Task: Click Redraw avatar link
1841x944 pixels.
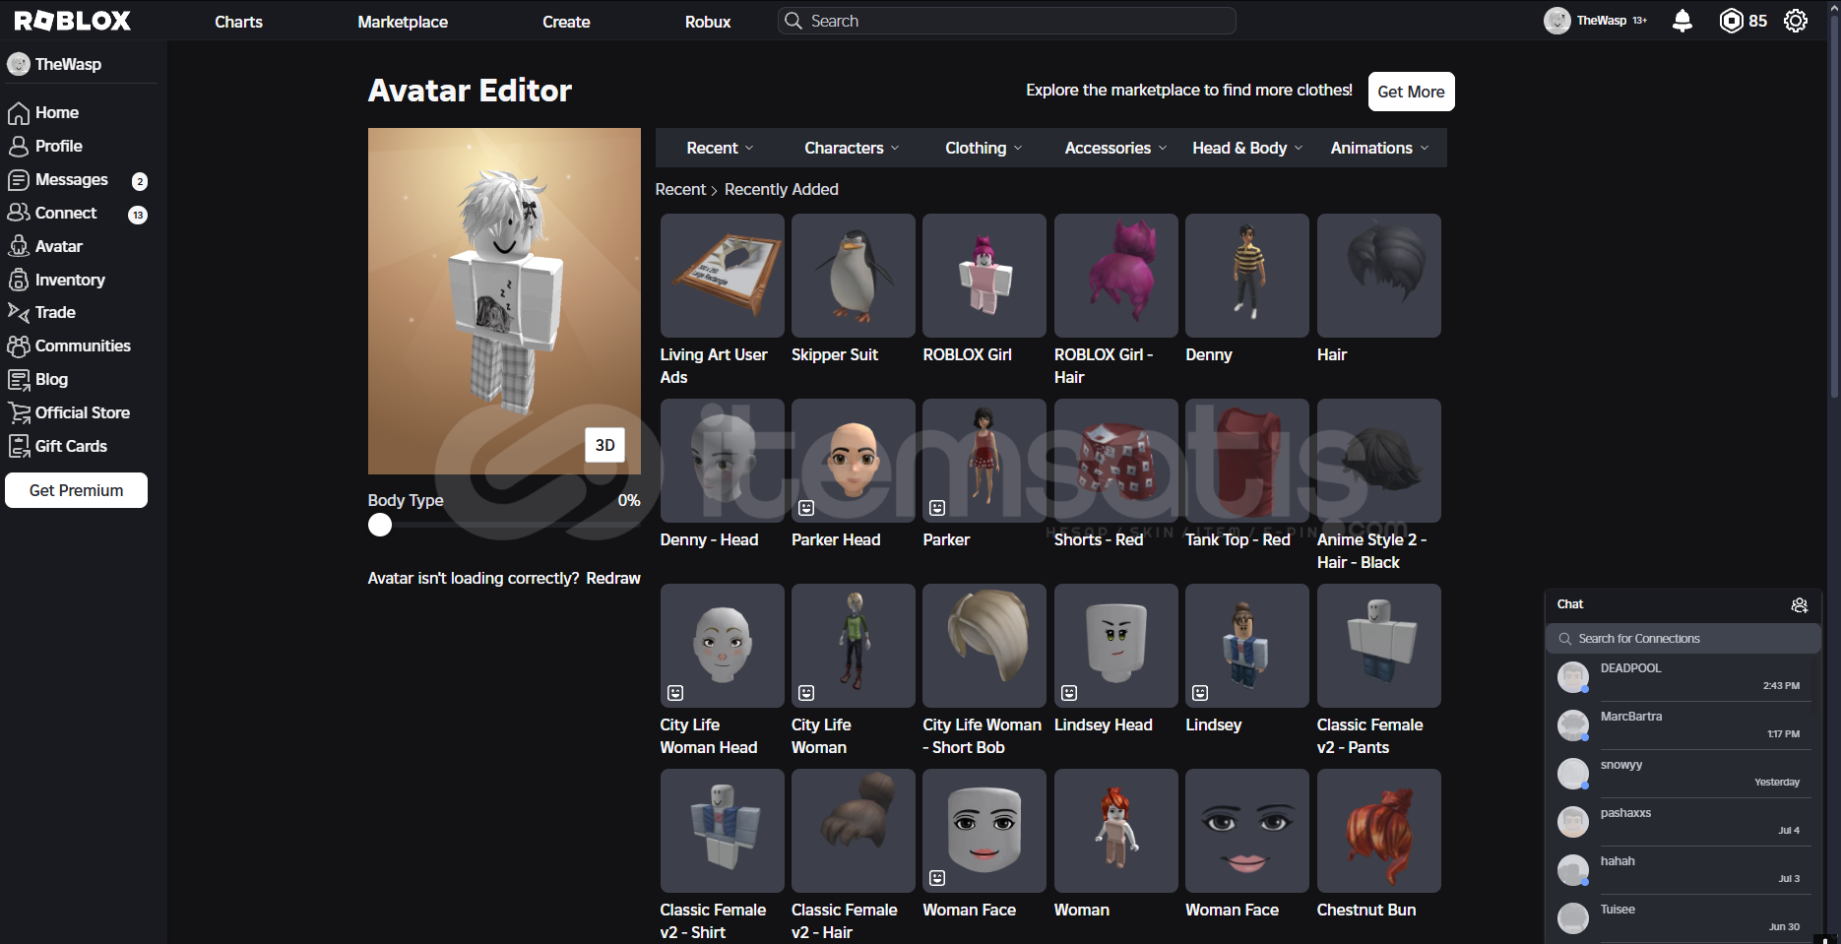Action: (613, 579)
